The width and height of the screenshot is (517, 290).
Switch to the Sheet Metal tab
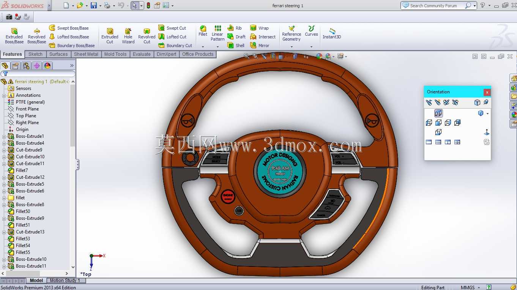tap(86, 54)
